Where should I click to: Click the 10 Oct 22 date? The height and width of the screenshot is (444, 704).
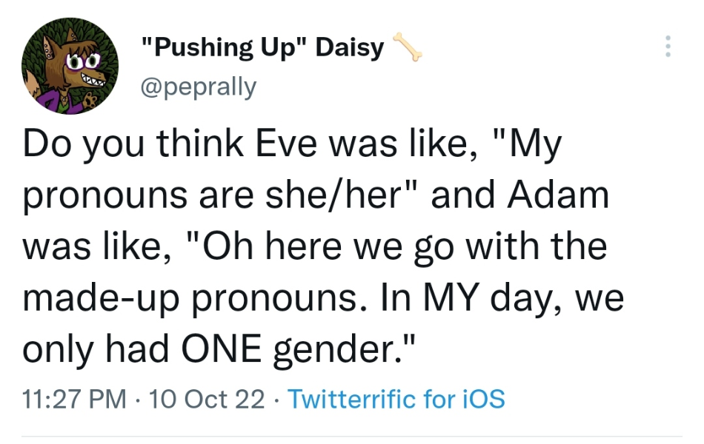point(207,400)
